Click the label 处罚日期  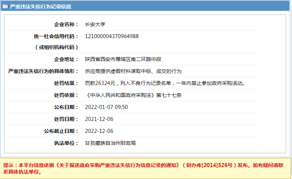pyautogui.click(x=66, y=119)
